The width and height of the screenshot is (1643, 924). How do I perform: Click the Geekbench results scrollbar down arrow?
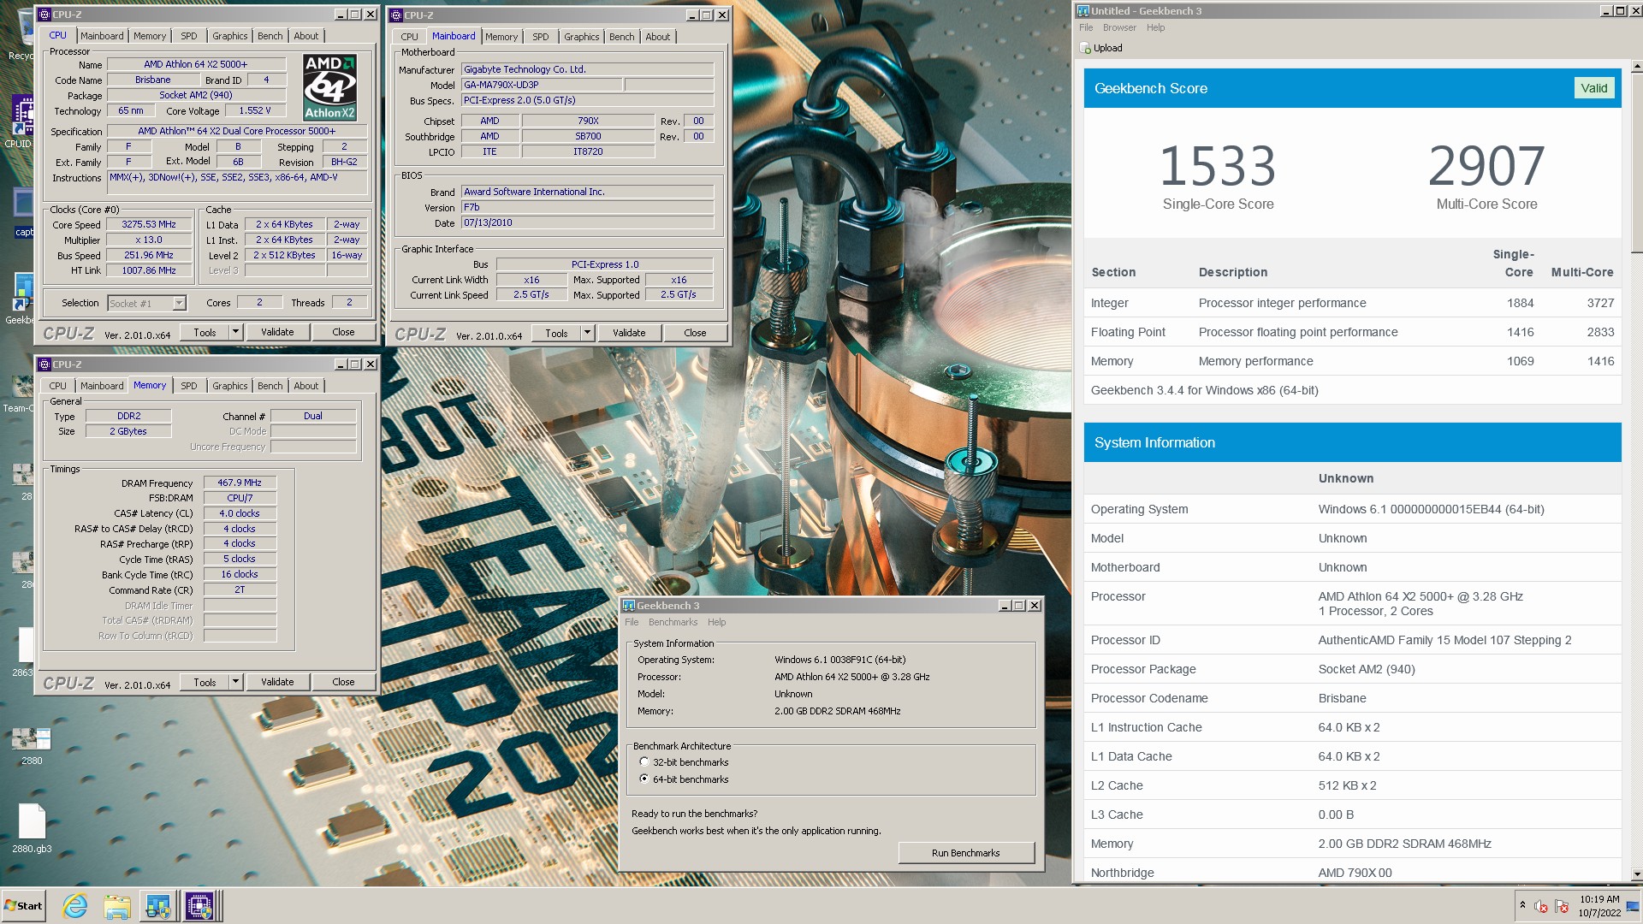tap(1635, 874)
